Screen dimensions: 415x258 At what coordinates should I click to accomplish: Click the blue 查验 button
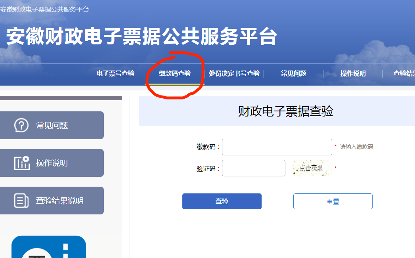pyautogui.click(x=222, y=201)
